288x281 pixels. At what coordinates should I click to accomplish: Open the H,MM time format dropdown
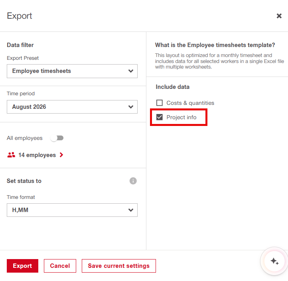72,210
